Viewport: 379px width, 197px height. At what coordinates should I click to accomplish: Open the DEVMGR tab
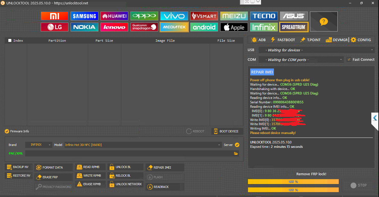coord(336,40)
